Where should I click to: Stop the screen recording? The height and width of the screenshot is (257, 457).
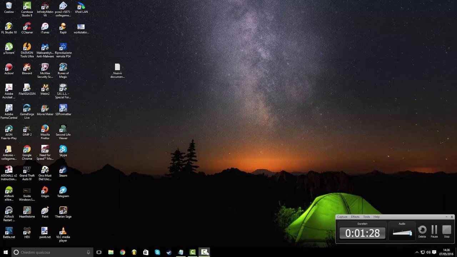(x=447, y=232)
